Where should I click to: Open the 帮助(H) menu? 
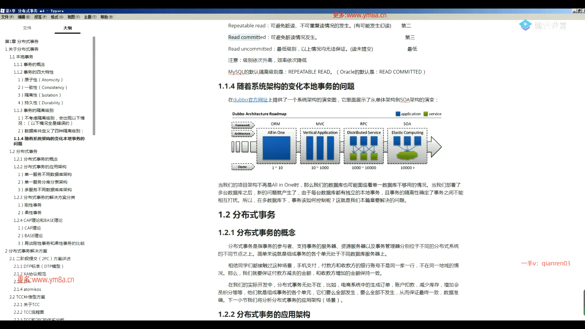pyautogui.click(x=106, y=17)
